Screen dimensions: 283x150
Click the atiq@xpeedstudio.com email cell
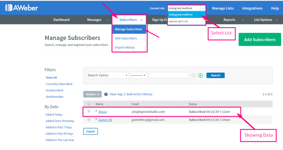coord(148,112)
